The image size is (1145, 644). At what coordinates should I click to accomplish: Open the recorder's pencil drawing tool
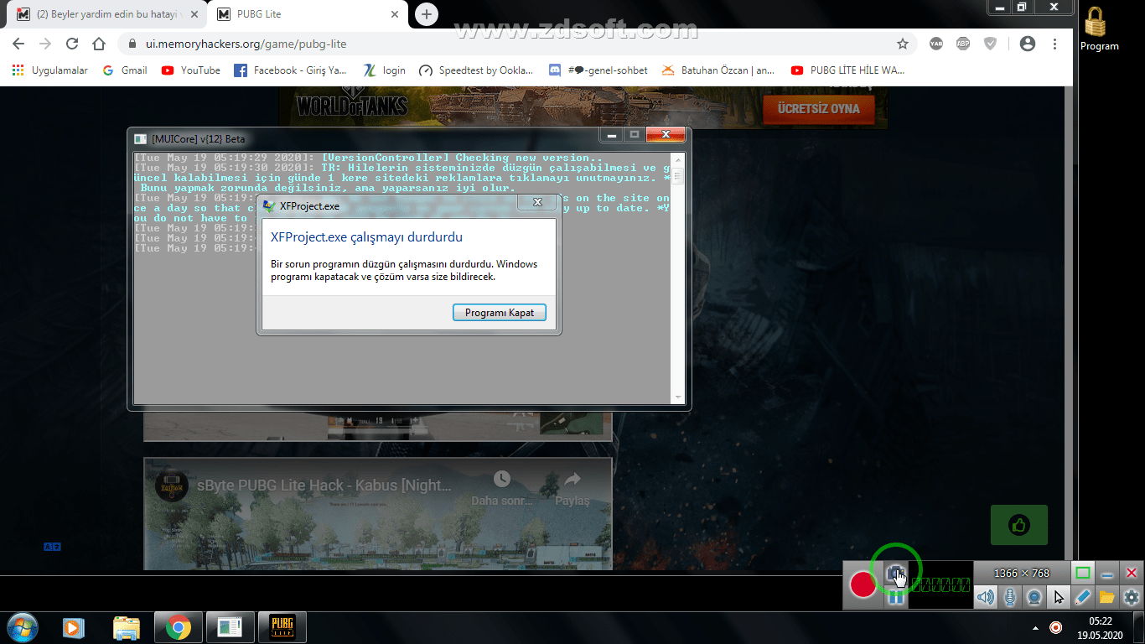(x=1083, y=597)
